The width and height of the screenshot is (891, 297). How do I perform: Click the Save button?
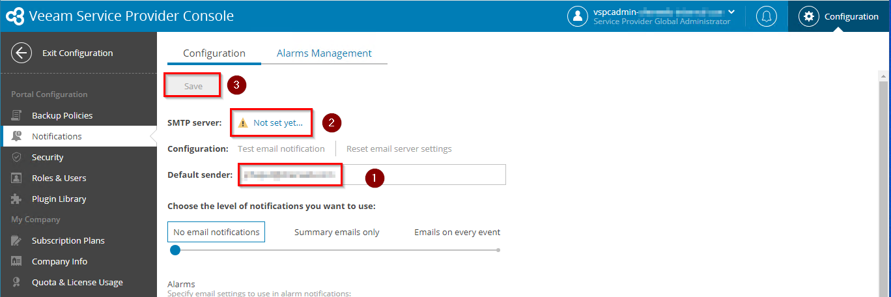click(x=193, y=86)
